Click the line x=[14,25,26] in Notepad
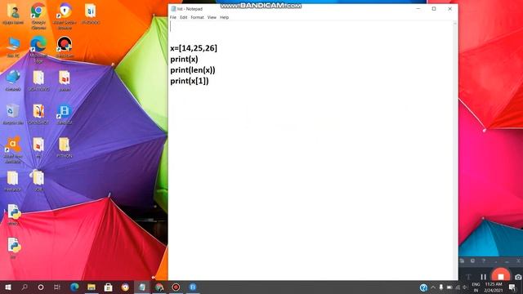The image size is (523, 294). coord(194,48)
